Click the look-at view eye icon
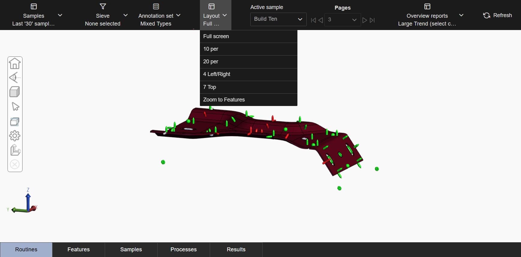 [x=15, y=78]
